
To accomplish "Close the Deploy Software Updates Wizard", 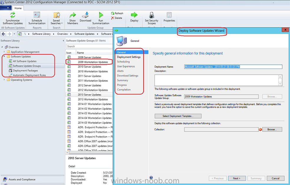I will tap(285, 30).
